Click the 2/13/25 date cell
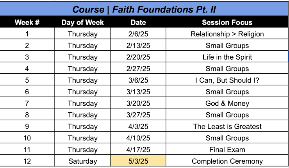The image size is (289, 168). pos(138,46)
